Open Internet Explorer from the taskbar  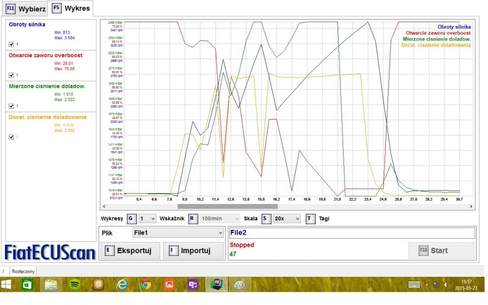122,285
